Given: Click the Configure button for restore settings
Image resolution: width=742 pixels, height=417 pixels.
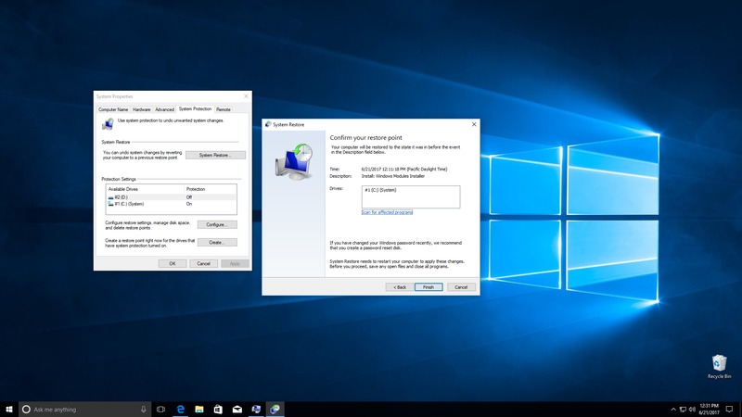Looking at the screenshot, I should pos(216,224).
